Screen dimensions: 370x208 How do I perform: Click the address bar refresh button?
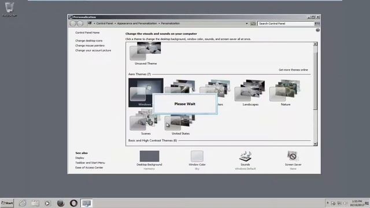pos(253,24)
